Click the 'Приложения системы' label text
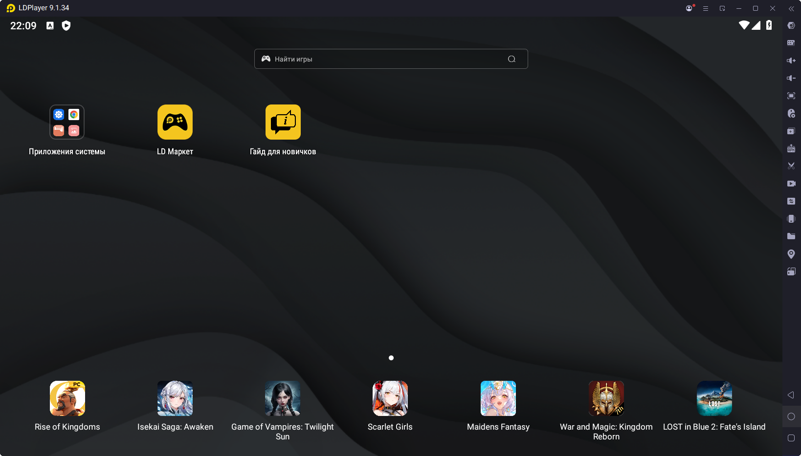This screenshot has height=456, width=801. pyautogui.click(x=67, y=152)
